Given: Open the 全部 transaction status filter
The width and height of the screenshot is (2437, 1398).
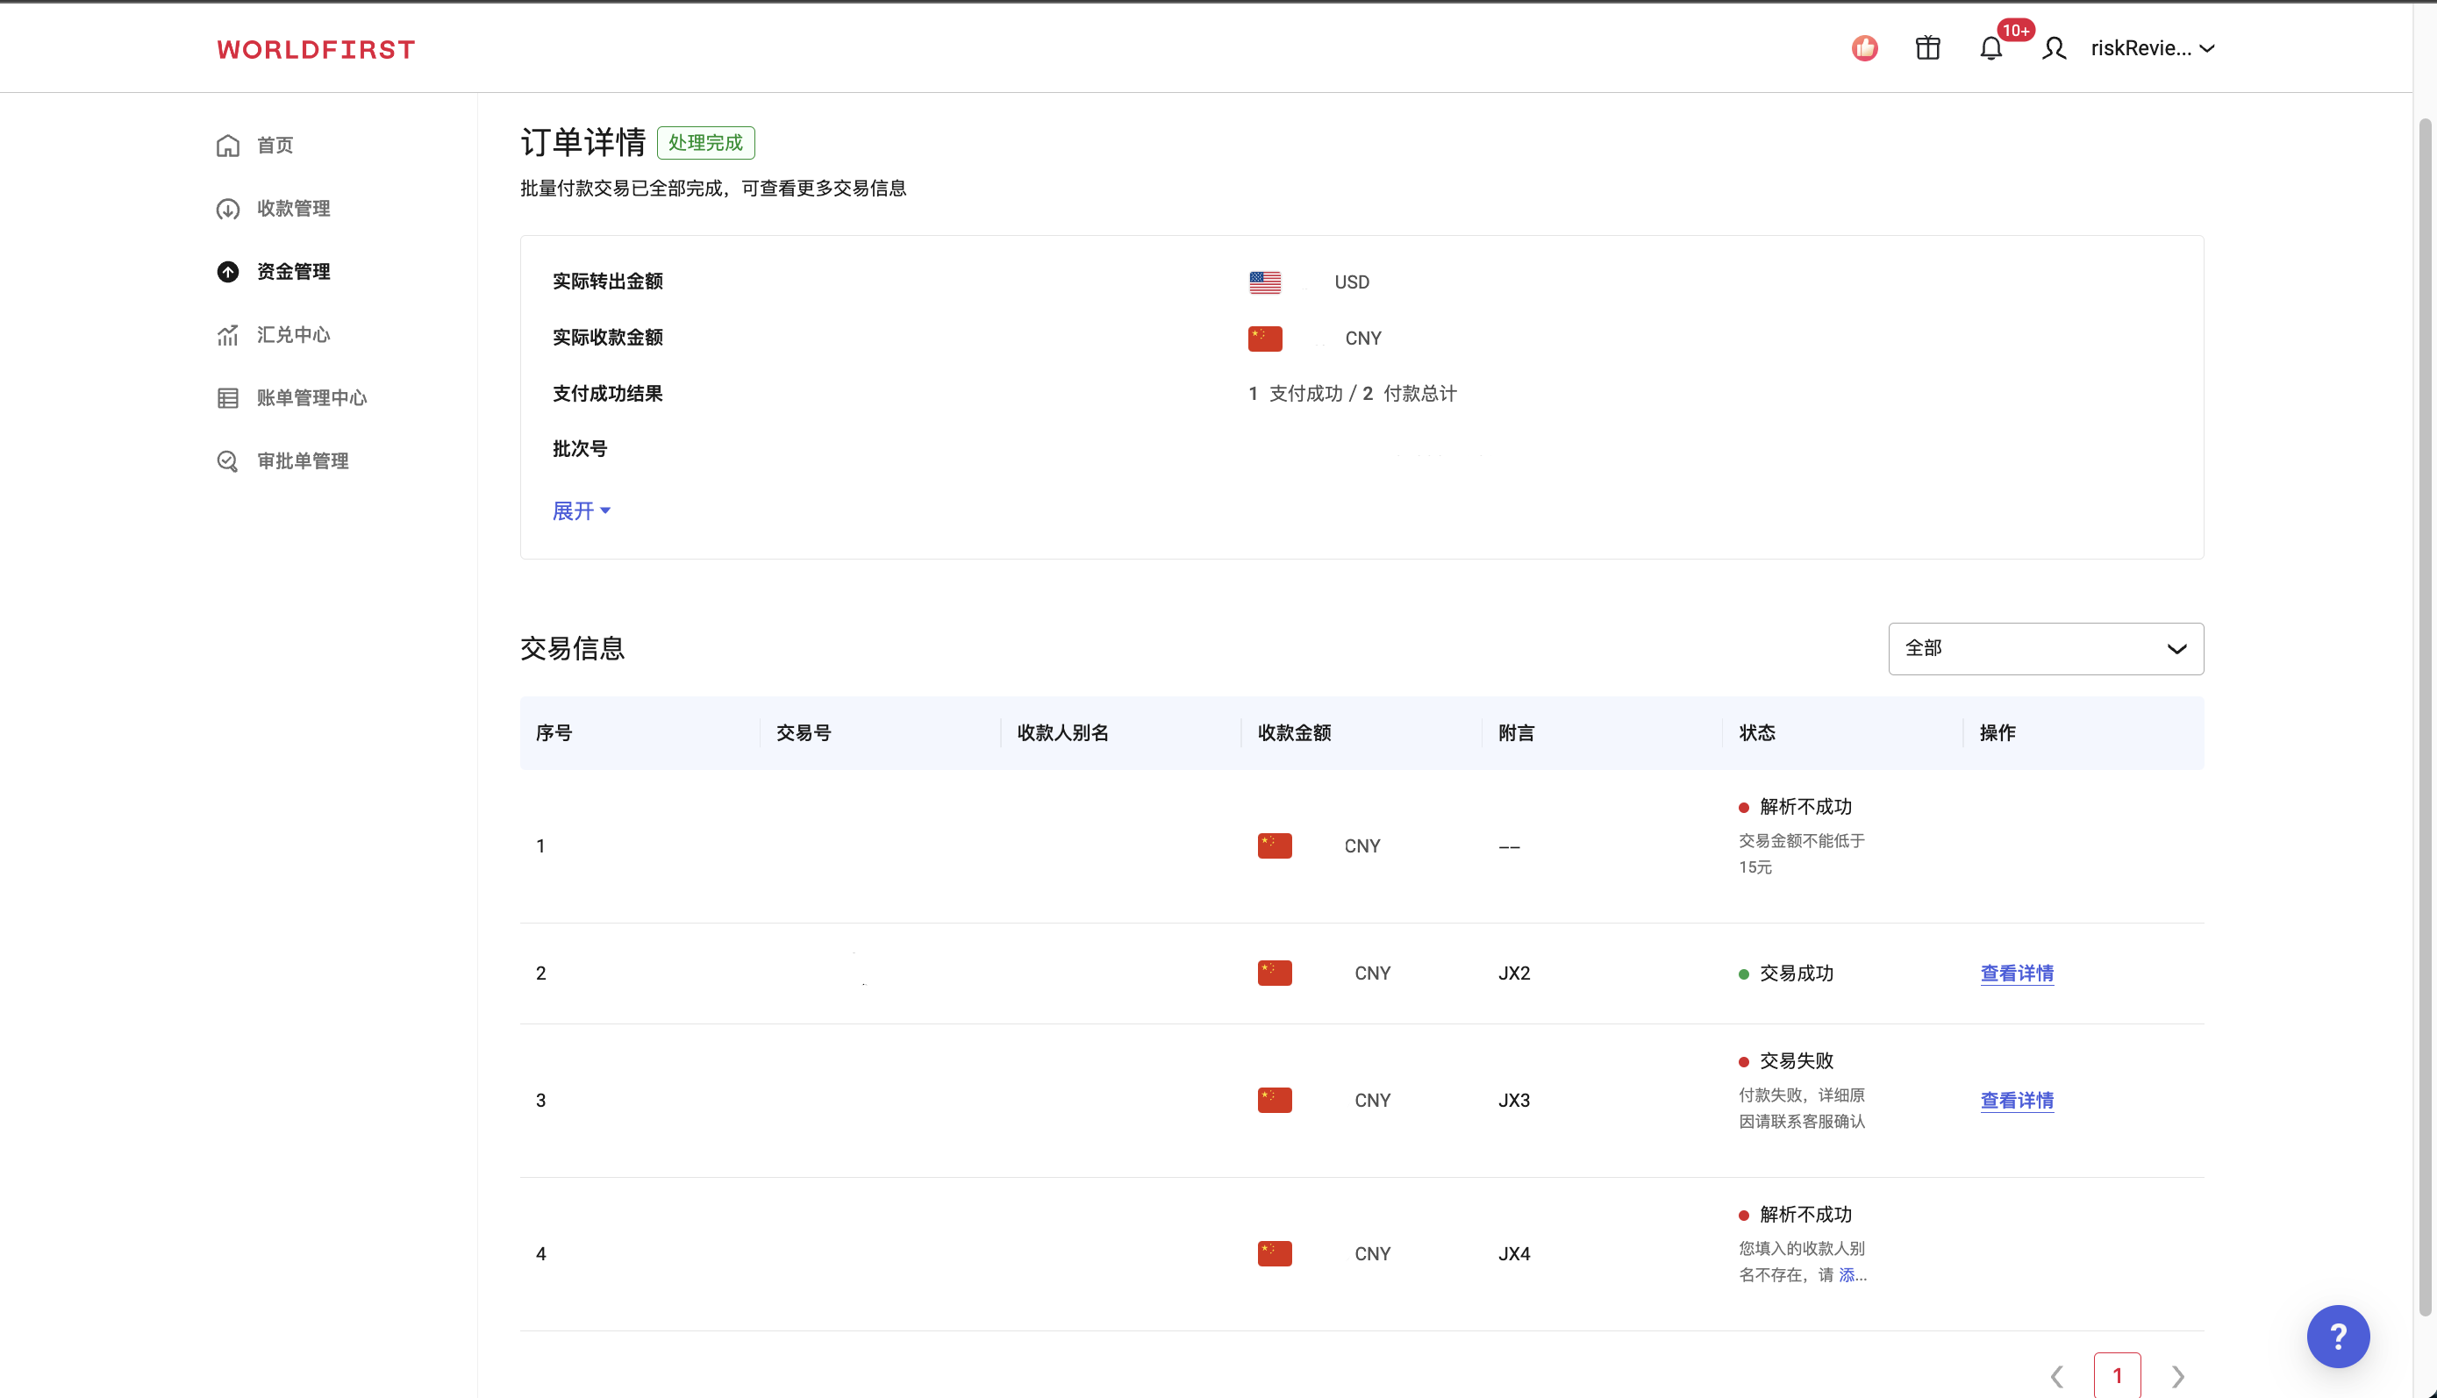Looking at the screenshot, I should (2044, 648).
